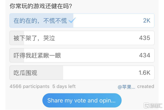Click the poll question 你常玩的游戏还健在吗?
Screen dimensions: 164x110
(x=41, y=6)
